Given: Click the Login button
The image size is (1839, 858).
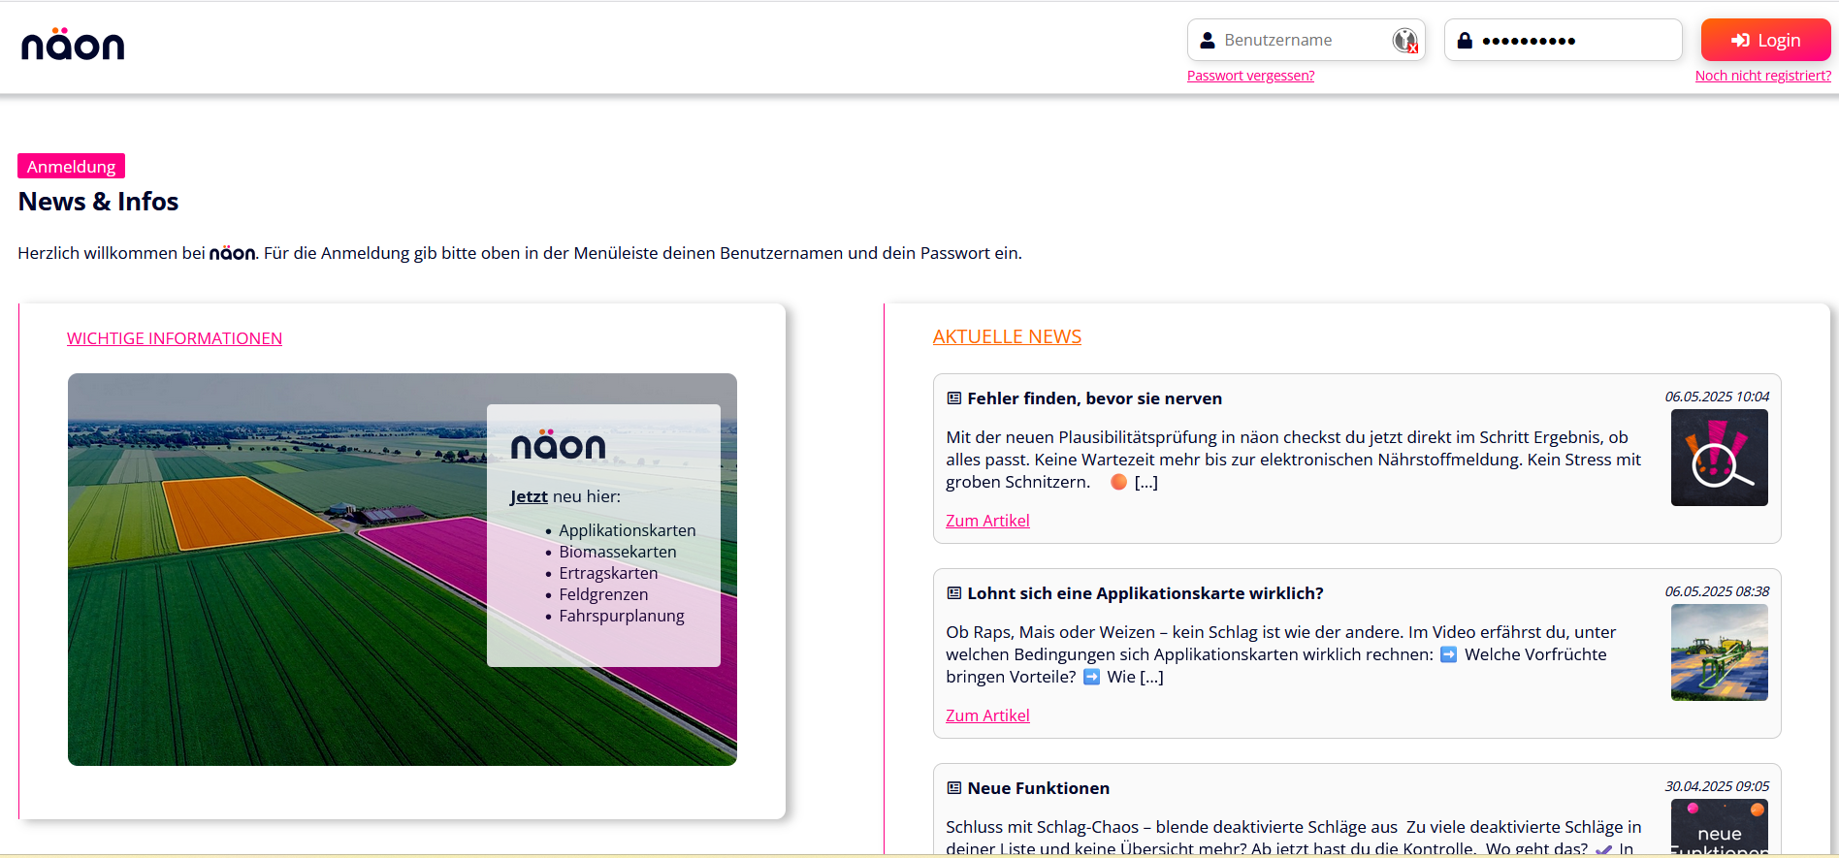Looking at the screenshot, I should [1765, 40].
